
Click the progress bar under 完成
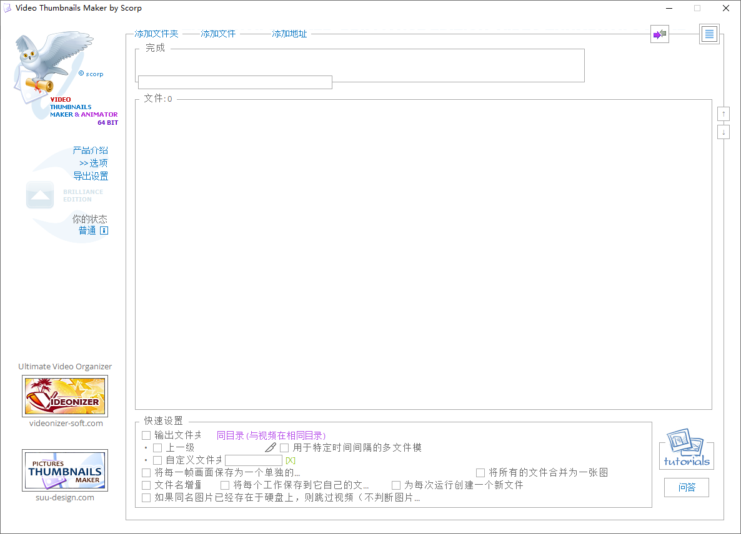point(235,82)
